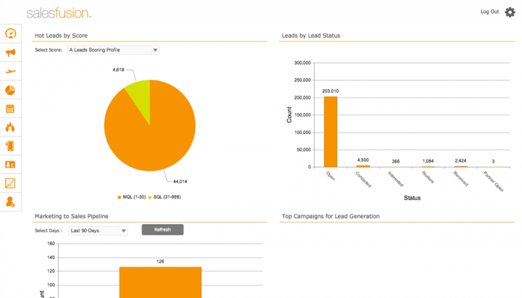Click the Refresh button
The image size is (522, 298).
point(162,229)
